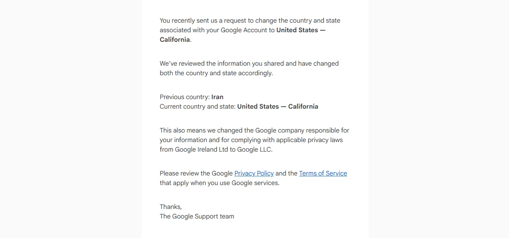509x238 pixels.
Task: Open the Privacy Policy link
Action: (254, 173)
